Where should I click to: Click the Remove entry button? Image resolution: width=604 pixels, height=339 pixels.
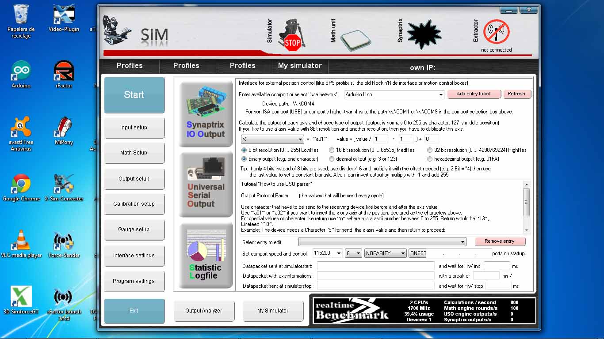(499, 241)
